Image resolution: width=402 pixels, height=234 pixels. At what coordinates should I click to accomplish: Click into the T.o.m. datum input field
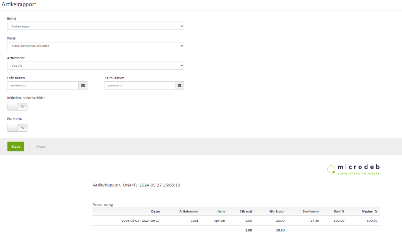[140, 85]
